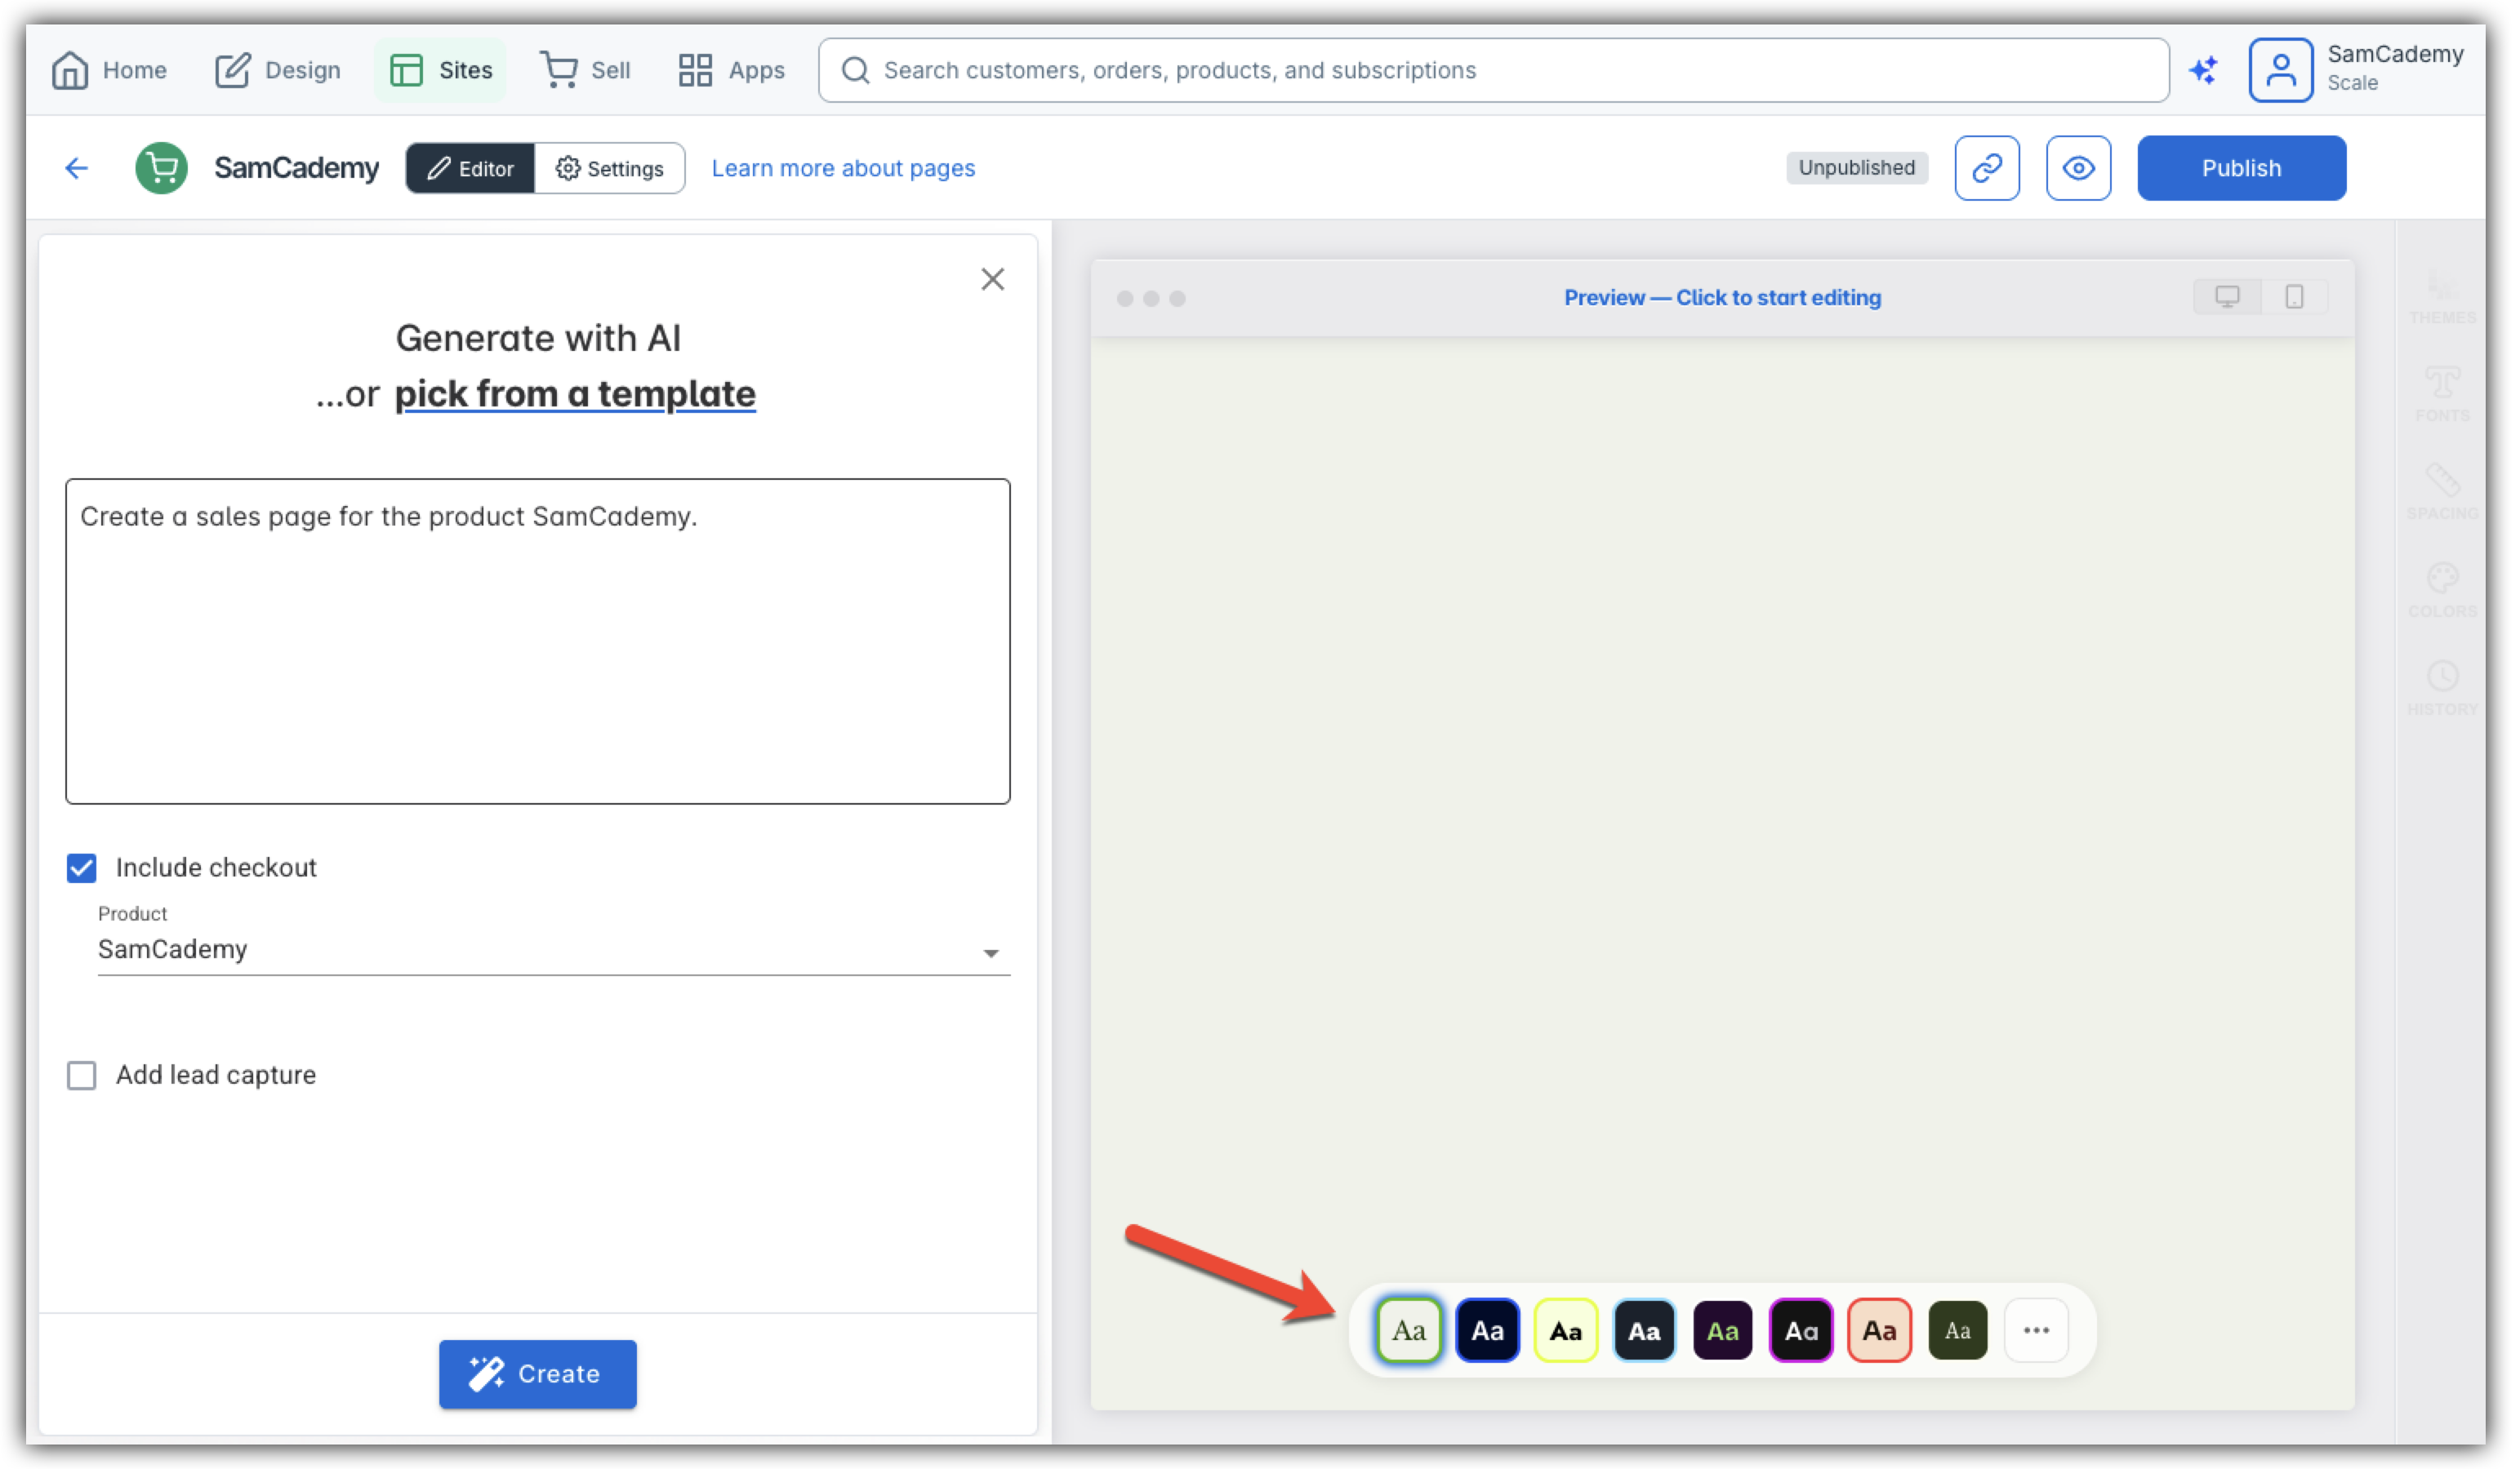The width and height of the screenshot is (2520, 1469).
Task: Click the green SamCademy cart logo
Action: click(161, 168)
